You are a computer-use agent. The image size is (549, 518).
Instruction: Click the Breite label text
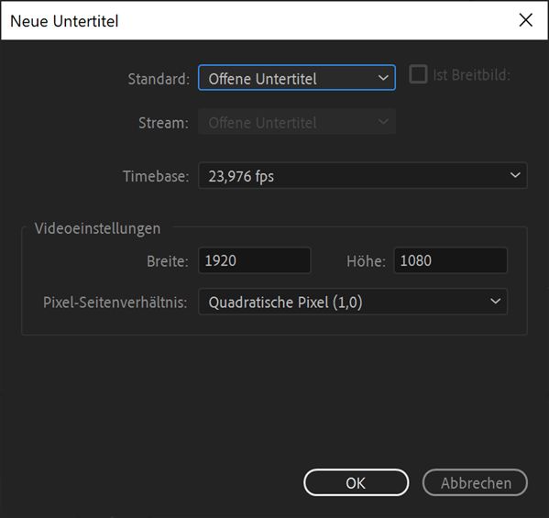click(x=168, y=261)
